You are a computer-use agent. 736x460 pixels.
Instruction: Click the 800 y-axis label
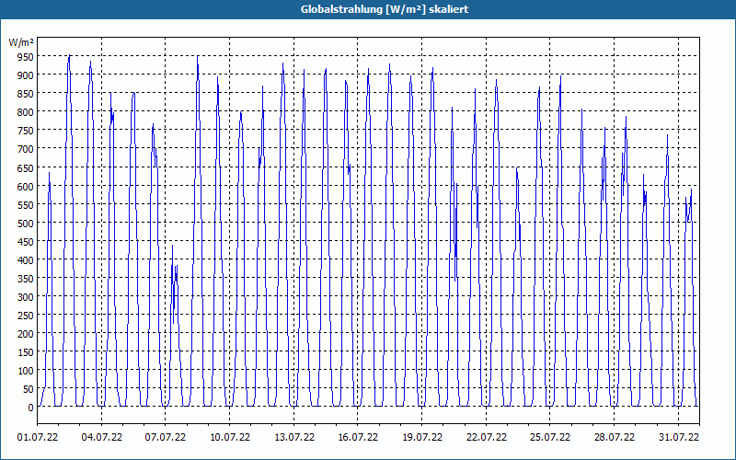click(25, 112)
